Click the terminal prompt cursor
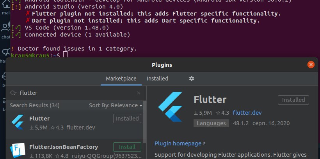This screenshot has width=320, height=159. click(65, 55)
